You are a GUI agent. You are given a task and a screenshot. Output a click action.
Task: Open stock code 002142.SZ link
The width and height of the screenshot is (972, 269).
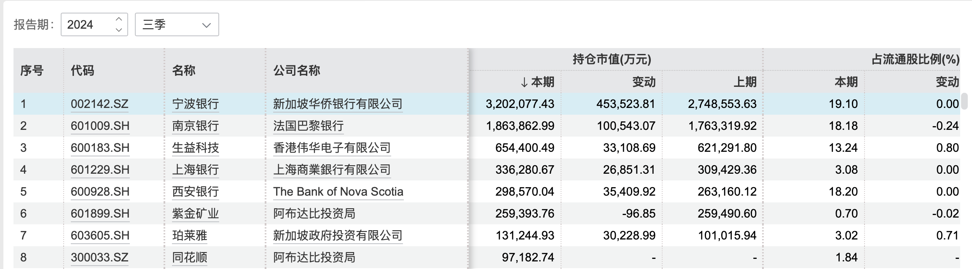pos(99,104)
